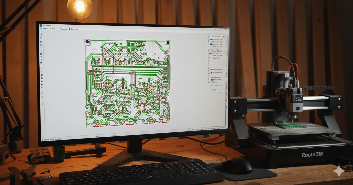Uncheck the topmost checked box in right panel

[211, 40]
